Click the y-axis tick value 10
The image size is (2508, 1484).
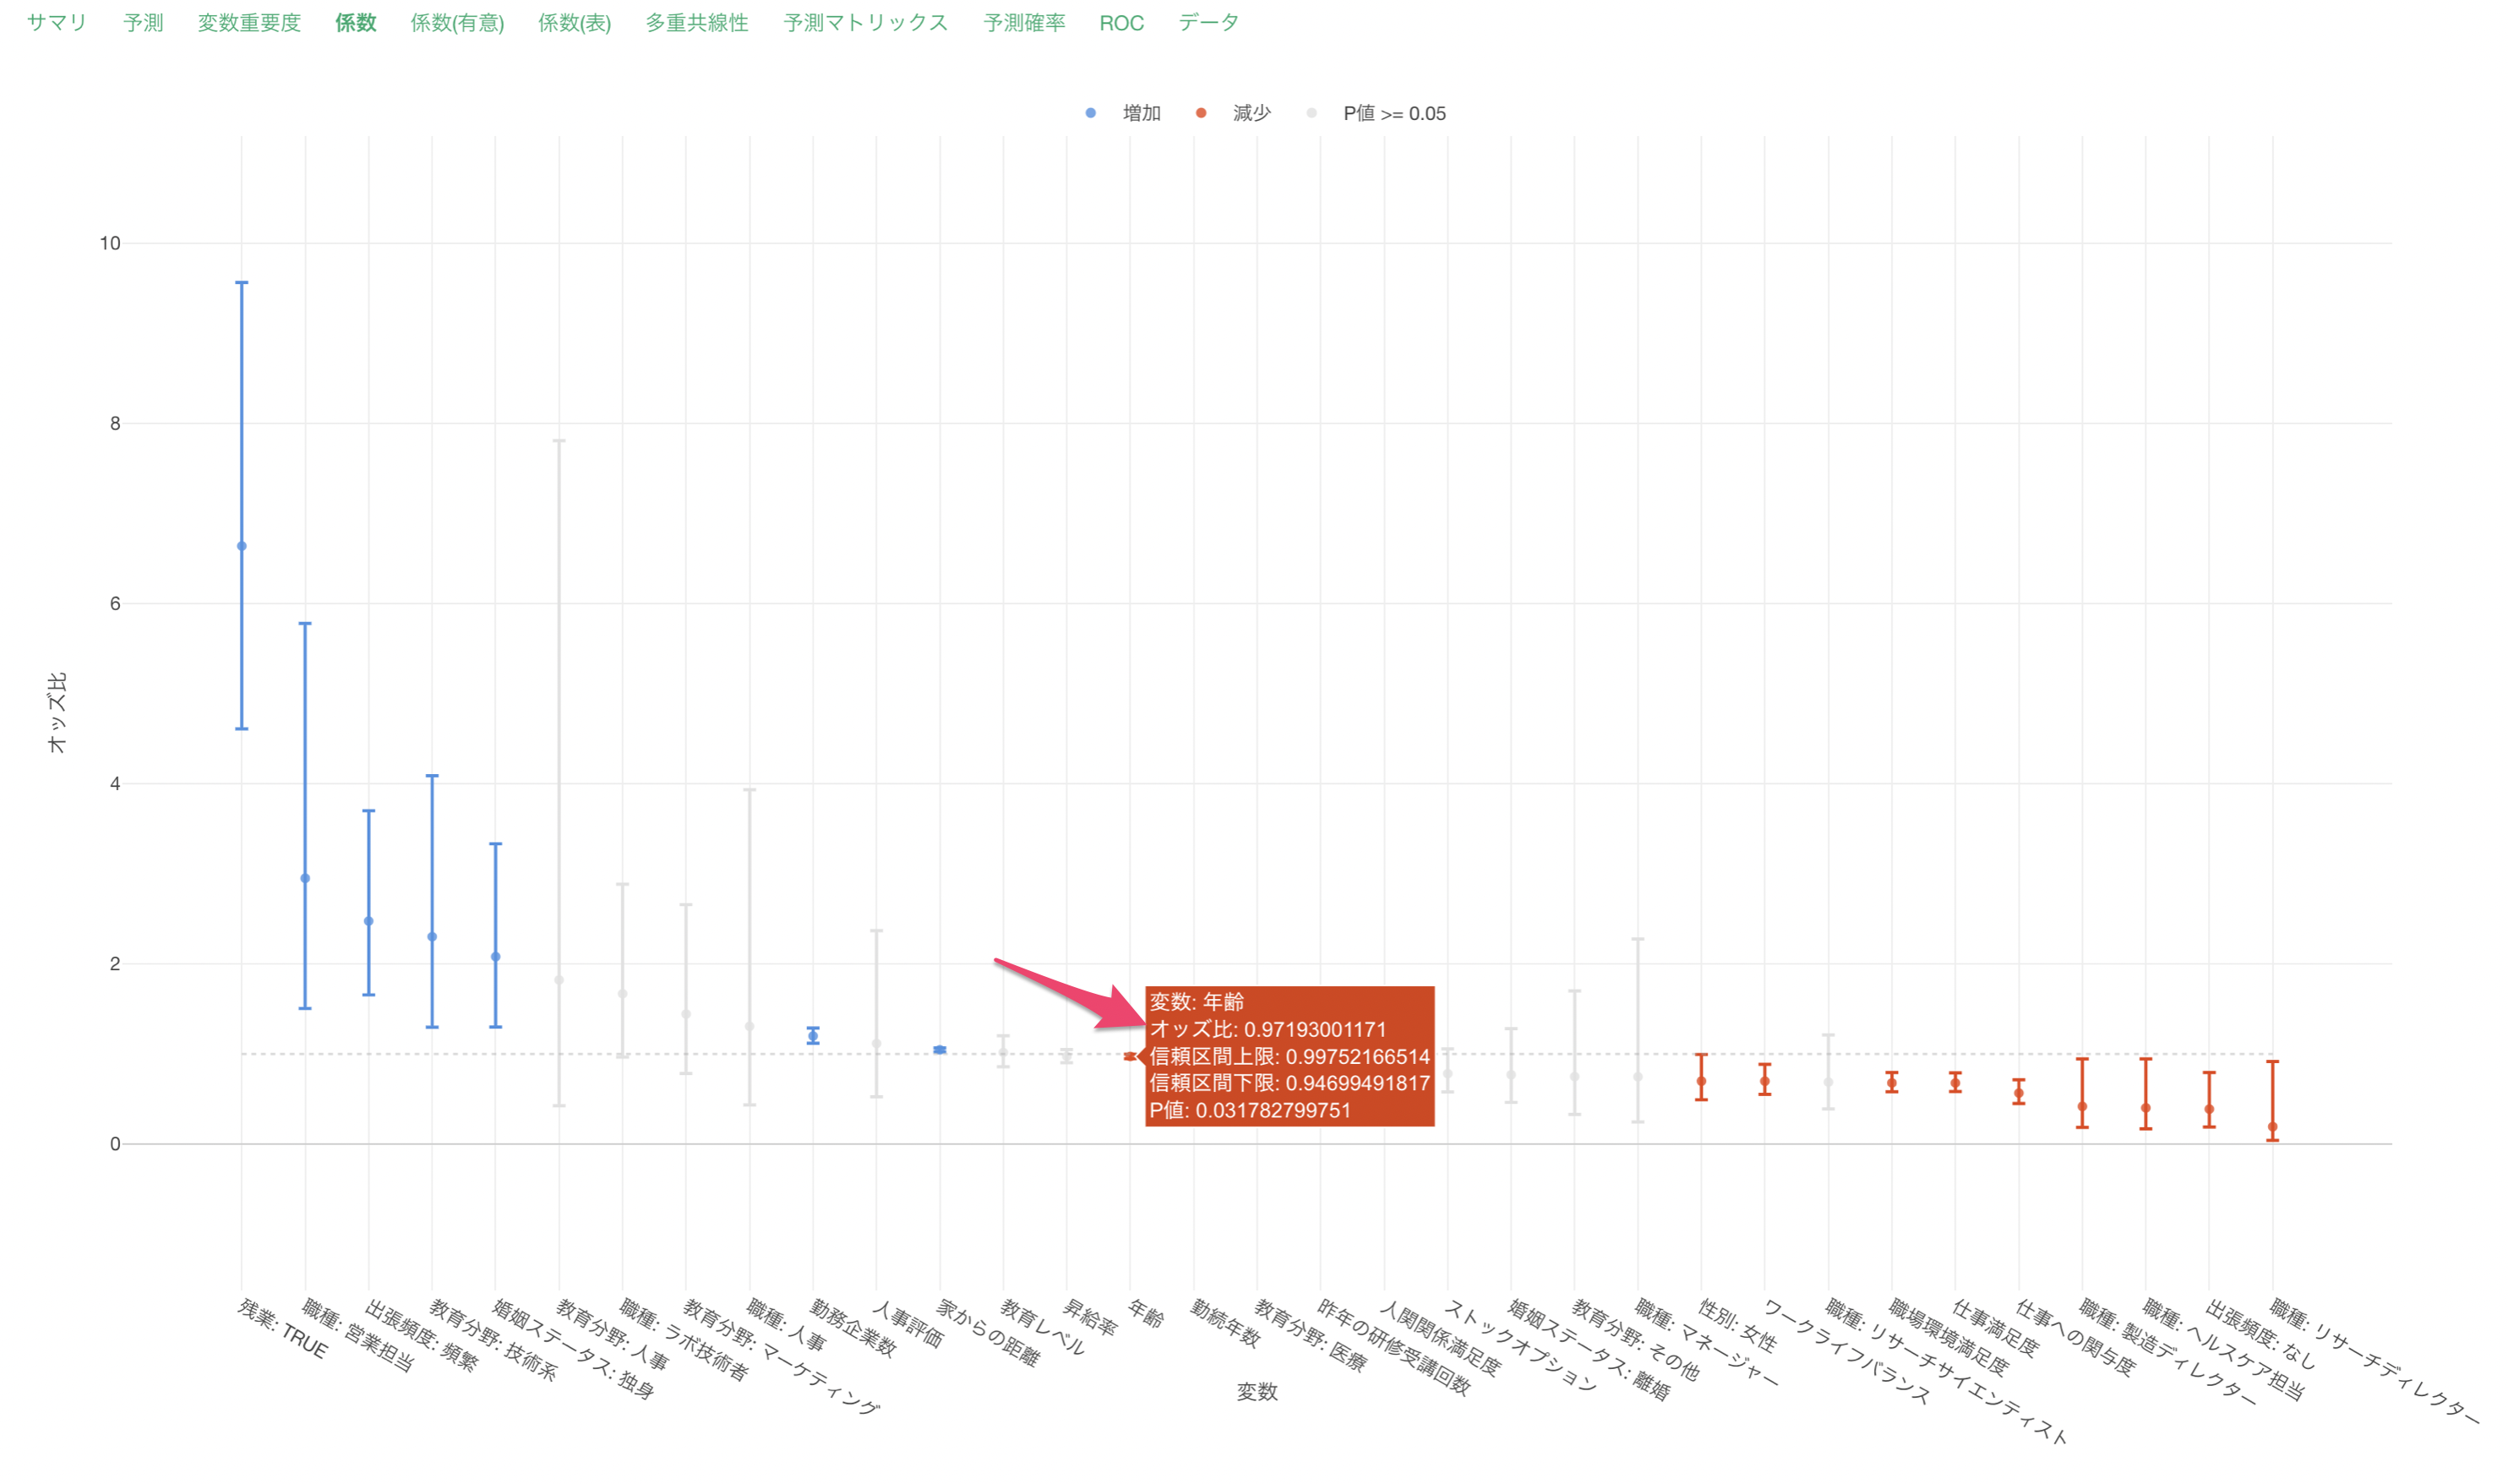point(110,243)
